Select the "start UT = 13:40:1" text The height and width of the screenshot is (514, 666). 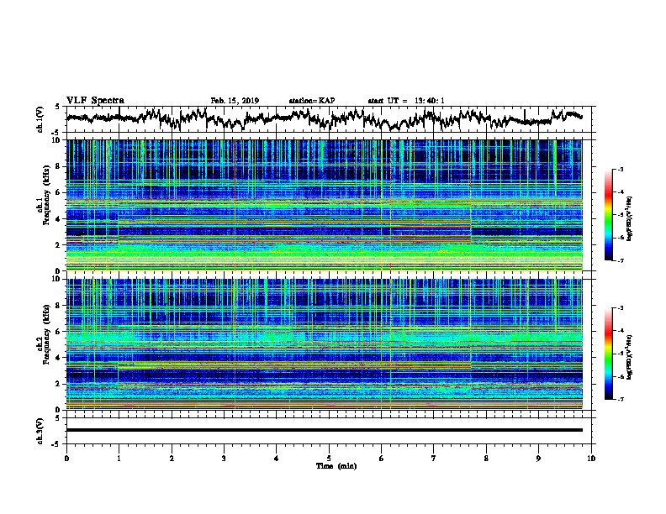pos(406,101)
